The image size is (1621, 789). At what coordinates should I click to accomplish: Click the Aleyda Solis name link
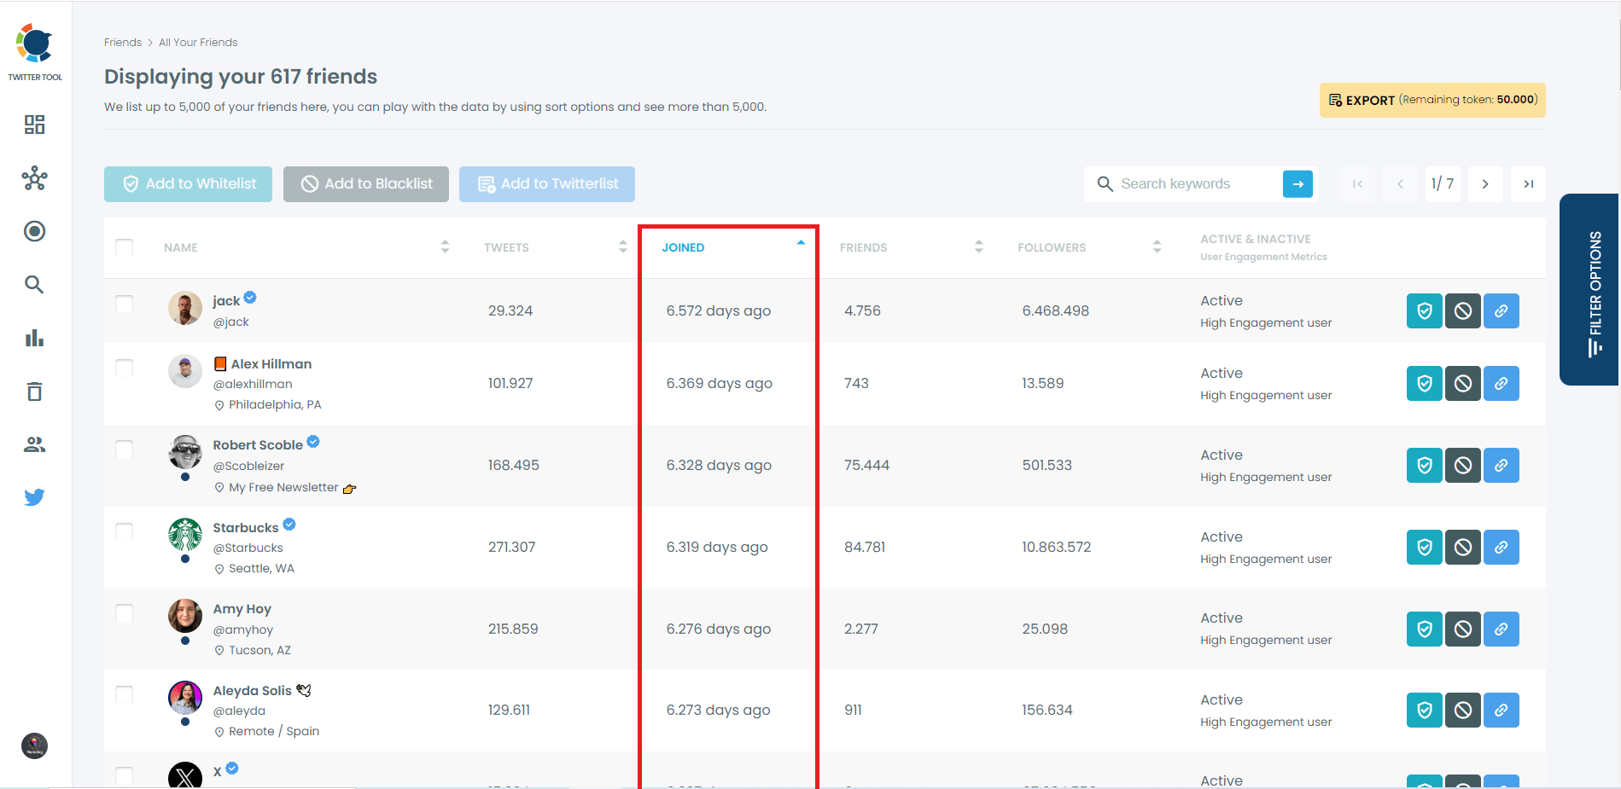(253, 691)
